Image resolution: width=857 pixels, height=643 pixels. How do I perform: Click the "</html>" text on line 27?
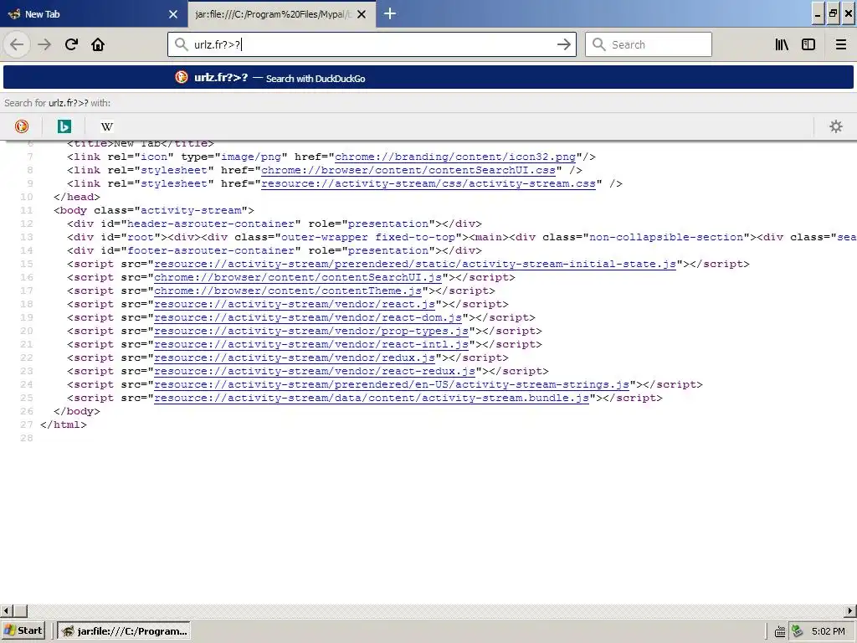point(64,424)
